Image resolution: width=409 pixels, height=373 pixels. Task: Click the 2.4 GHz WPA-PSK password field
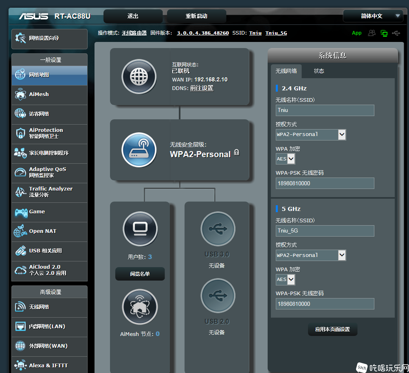(325, 183)
